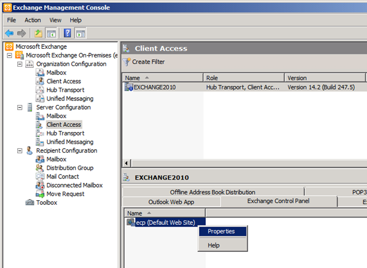Viewport: 367px width, 268px height.
Task: Click the Version 14.2 (Build 247.5) cell
Action: click(321, 87)
